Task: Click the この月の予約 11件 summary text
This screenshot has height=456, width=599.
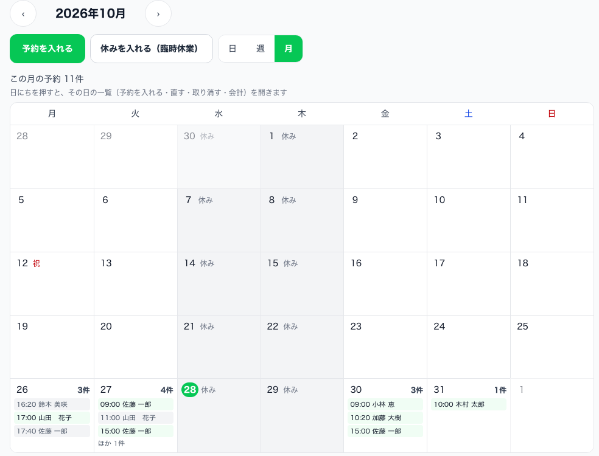Action: [47, 79]
